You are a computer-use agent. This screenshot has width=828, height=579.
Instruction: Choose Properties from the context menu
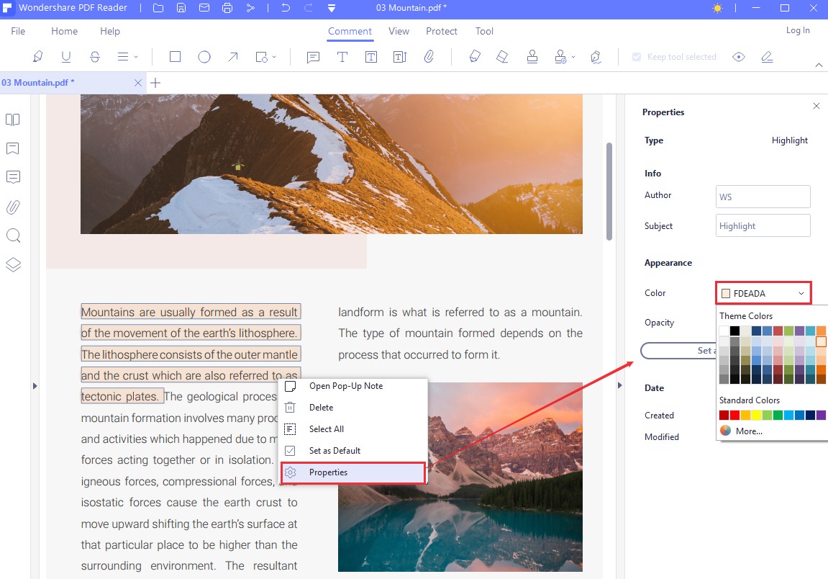[328, 472]
